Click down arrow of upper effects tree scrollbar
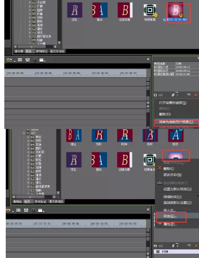Viewport: 199px width, 258px height. click(x=59, y=43)
